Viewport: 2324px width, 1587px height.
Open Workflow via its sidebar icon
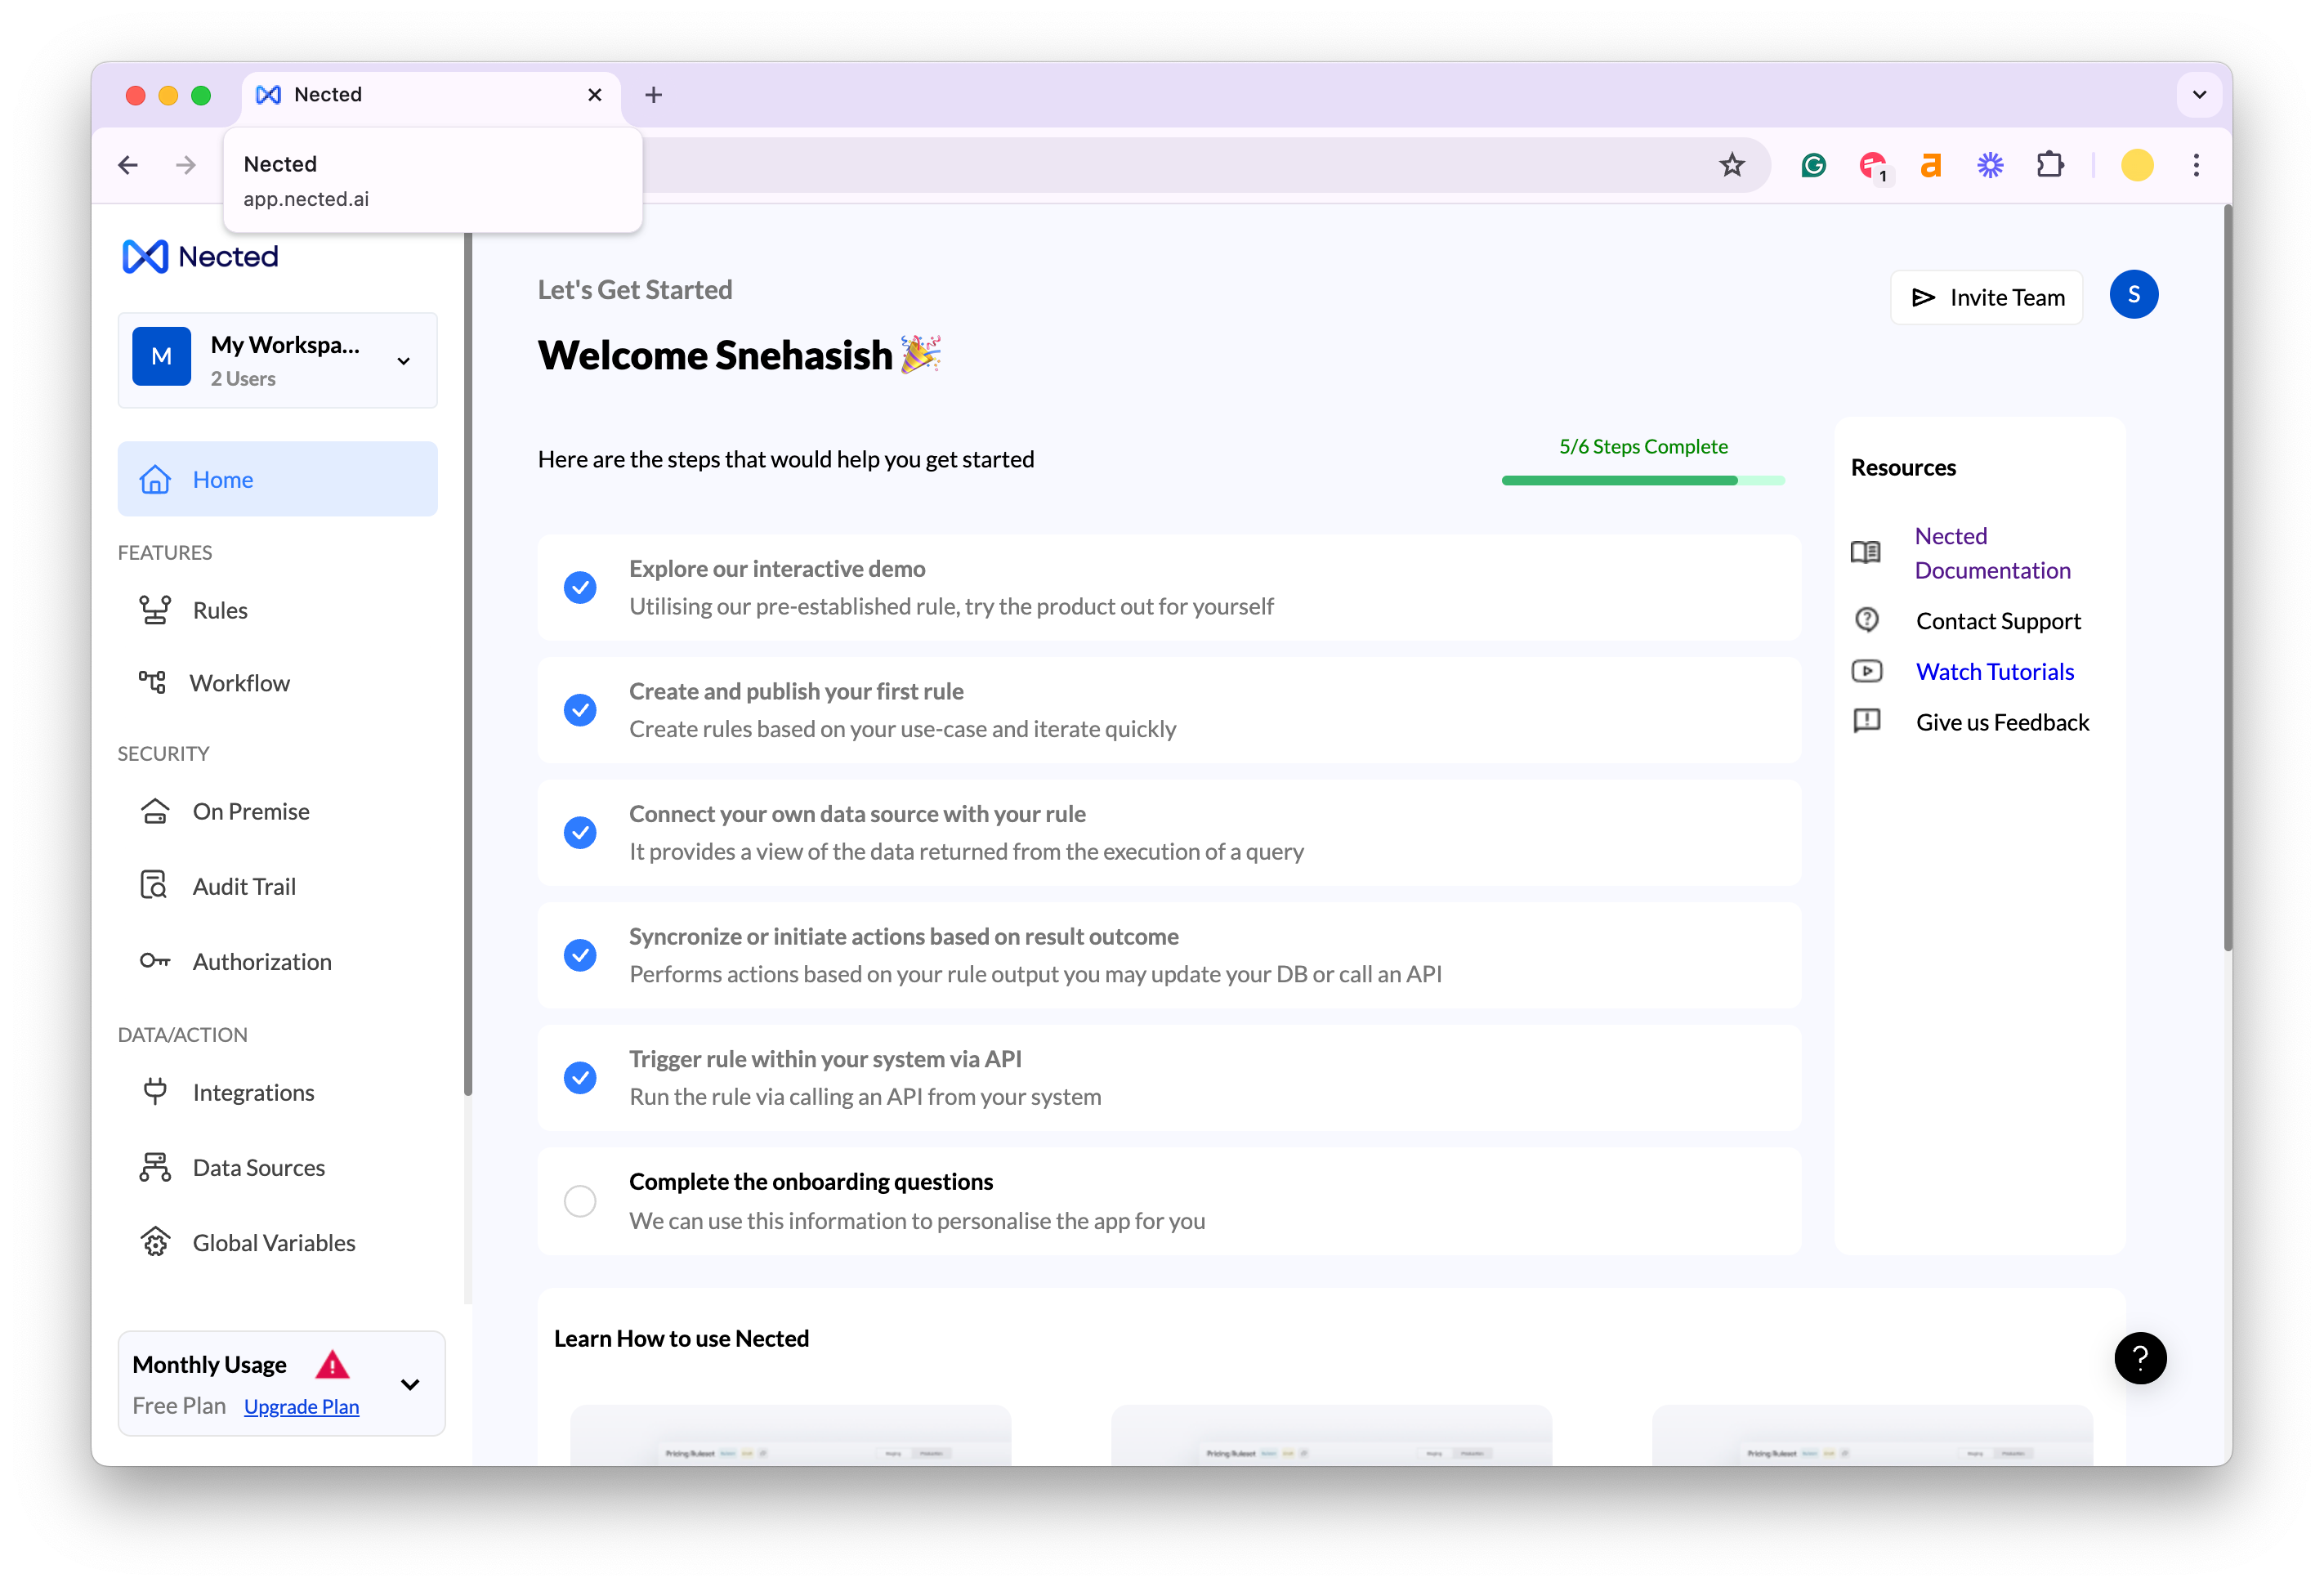152,683
